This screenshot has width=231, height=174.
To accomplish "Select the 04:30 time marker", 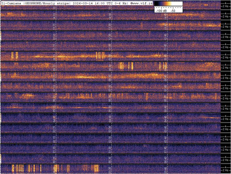I will pos(110,118).
